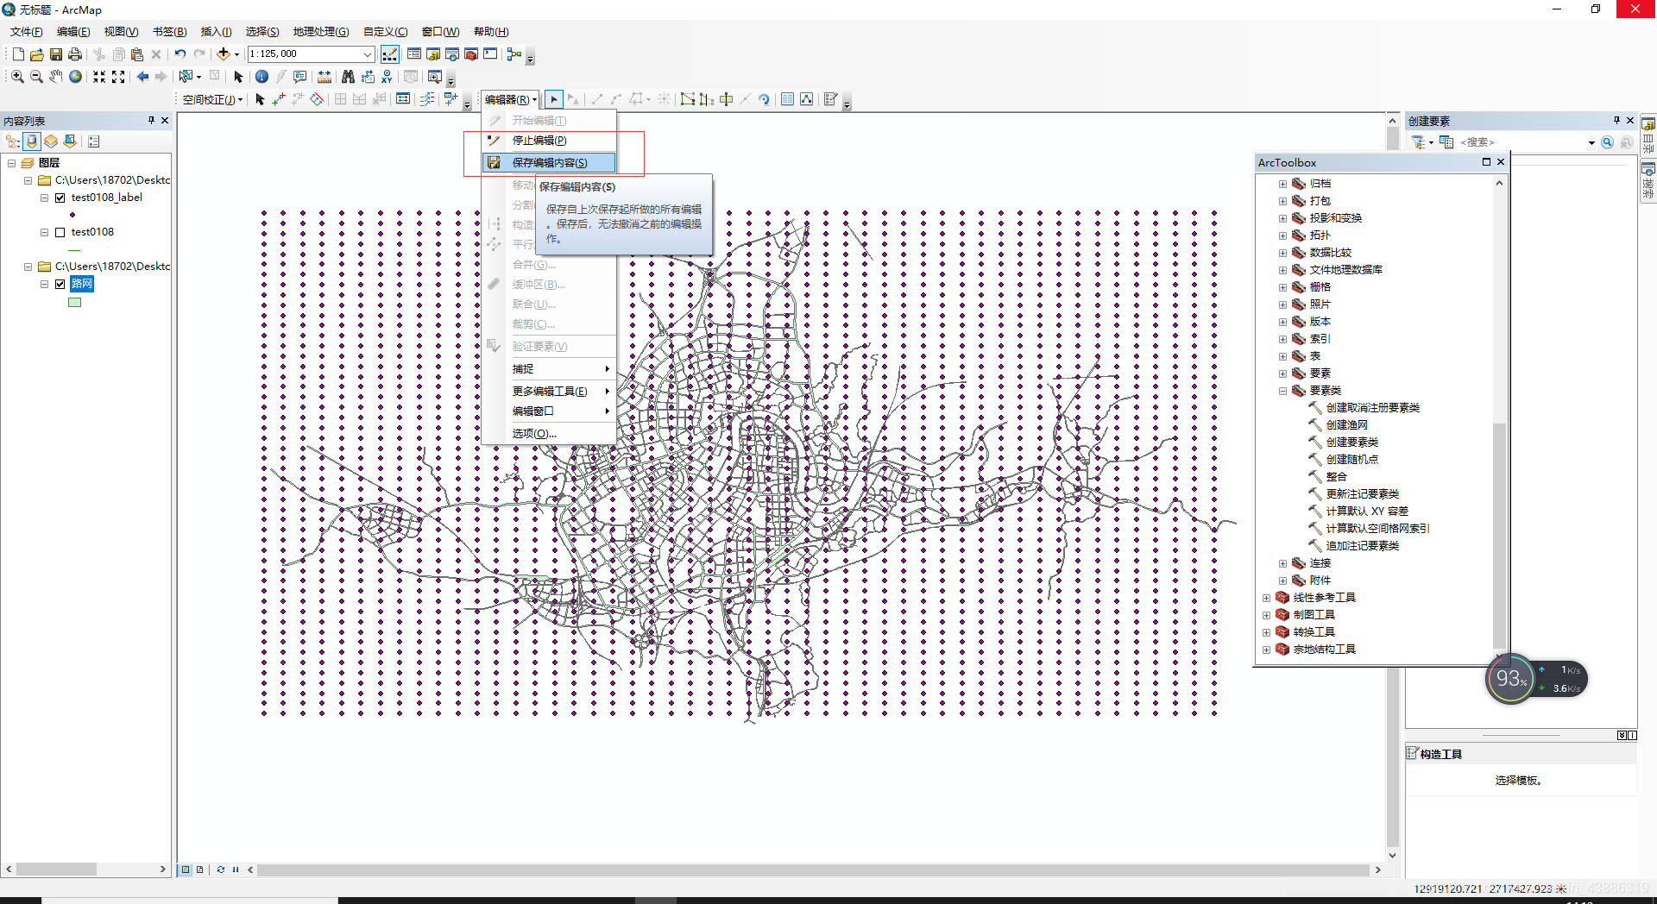The height and width of the screenshot is (904, 1657).
Task: Select the Measure ruler tool
Action: tap(324, 77)
